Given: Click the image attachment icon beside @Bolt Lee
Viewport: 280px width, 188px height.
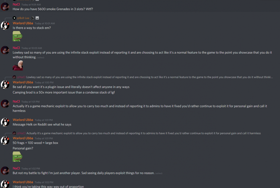Looking at the screenshot, I should pos(37,18).
